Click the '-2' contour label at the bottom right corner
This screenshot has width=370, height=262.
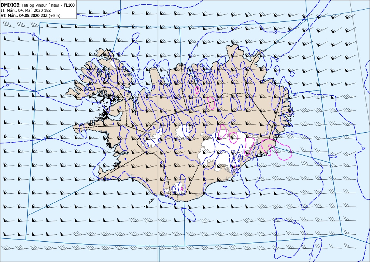(311, 255)
